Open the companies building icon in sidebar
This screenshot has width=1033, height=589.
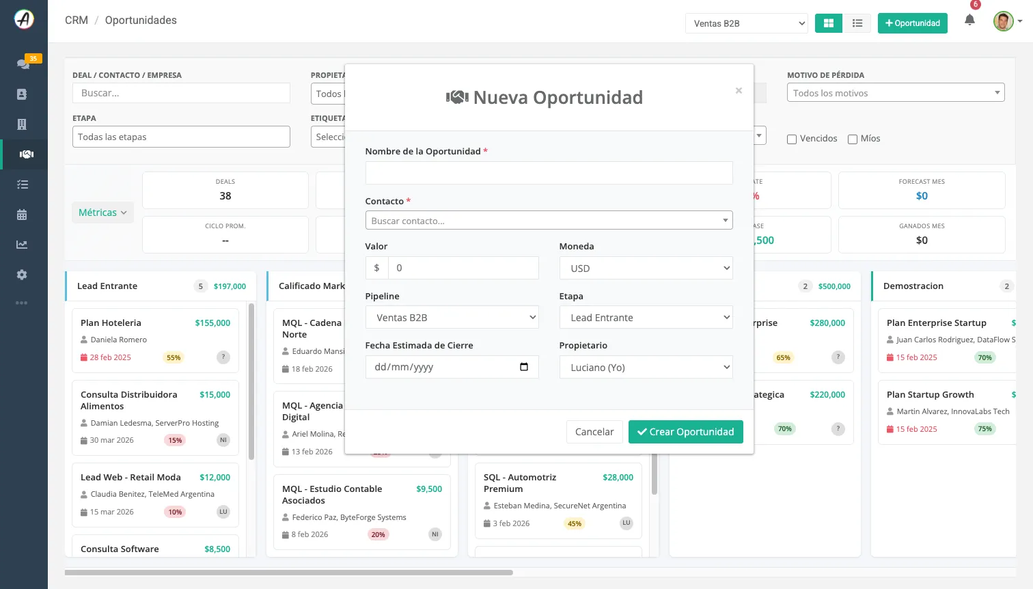coord(22,124)
